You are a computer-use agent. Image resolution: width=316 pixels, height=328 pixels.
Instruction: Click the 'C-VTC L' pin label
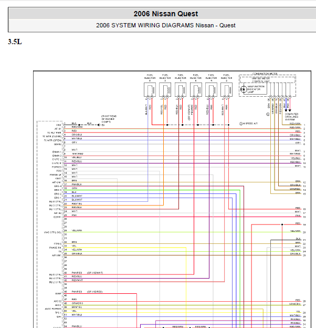[x=57, y=159]
